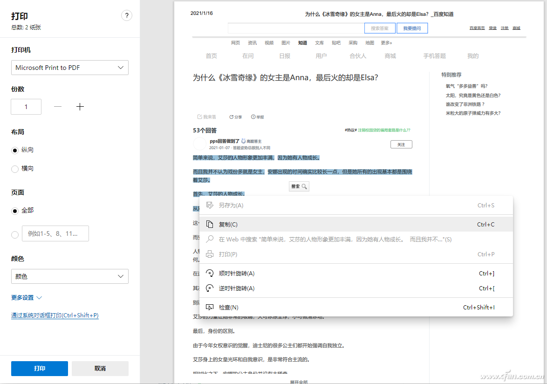The width and height of the screenshot is (547, 384).
Task: Click the Baidu search box in preview
Action: point(296,28)
